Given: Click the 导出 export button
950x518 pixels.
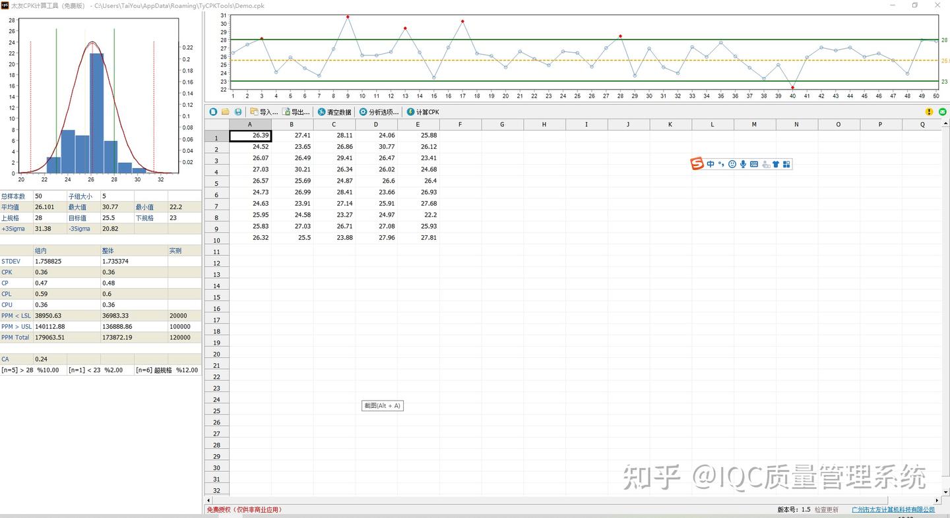Looking at the screenshot, I should pyautogui.click(x=296, y=112).
